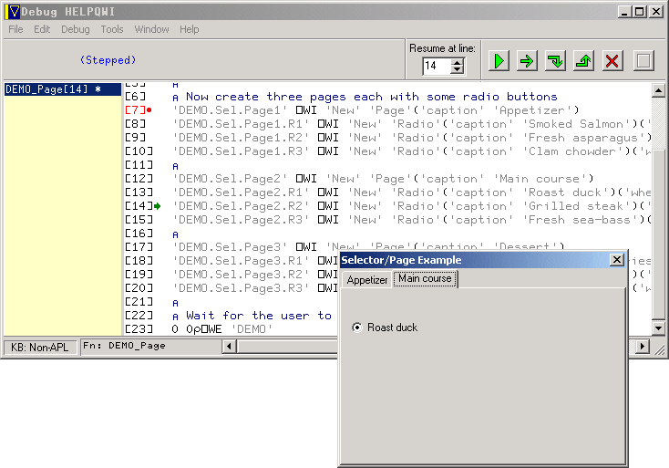Image resolution: width=669 pixels, height=468 pixels.
Task: Click the Step Into down-arrow button
Action: tap(555, 61)
